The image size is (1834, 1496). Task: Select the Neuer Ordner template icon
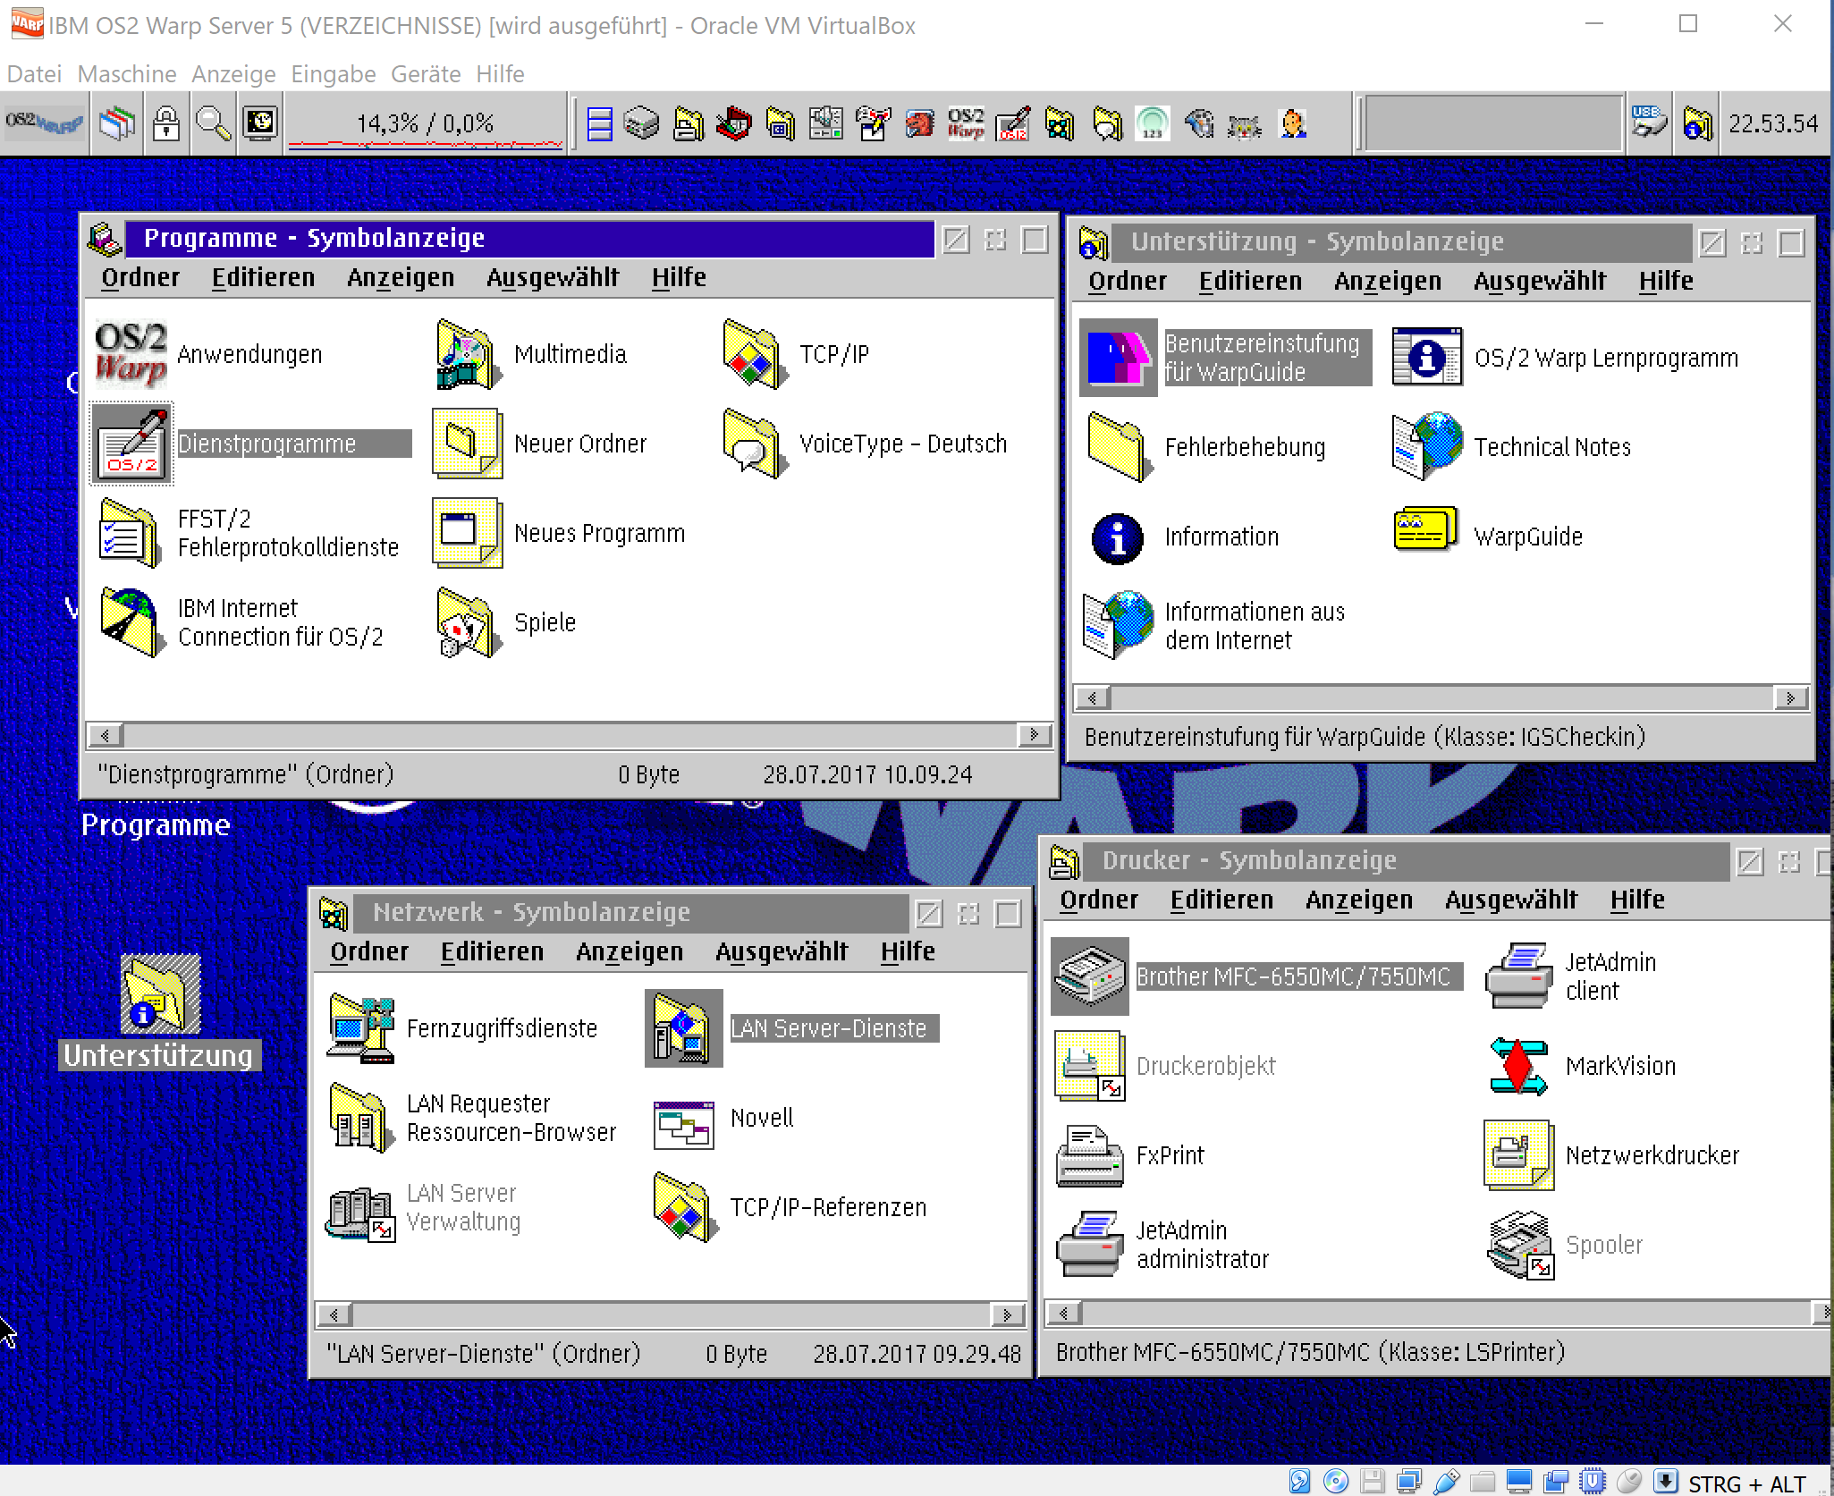(467, 444)
